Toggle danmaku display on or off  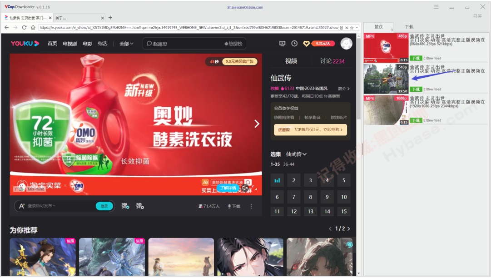(x=125, y=206)
